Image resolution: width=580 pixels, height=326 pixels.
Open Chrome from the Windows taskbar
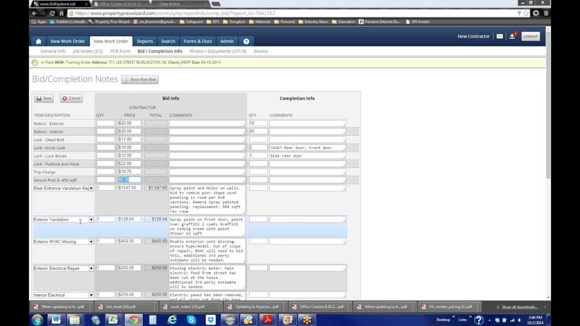point(133,319)
